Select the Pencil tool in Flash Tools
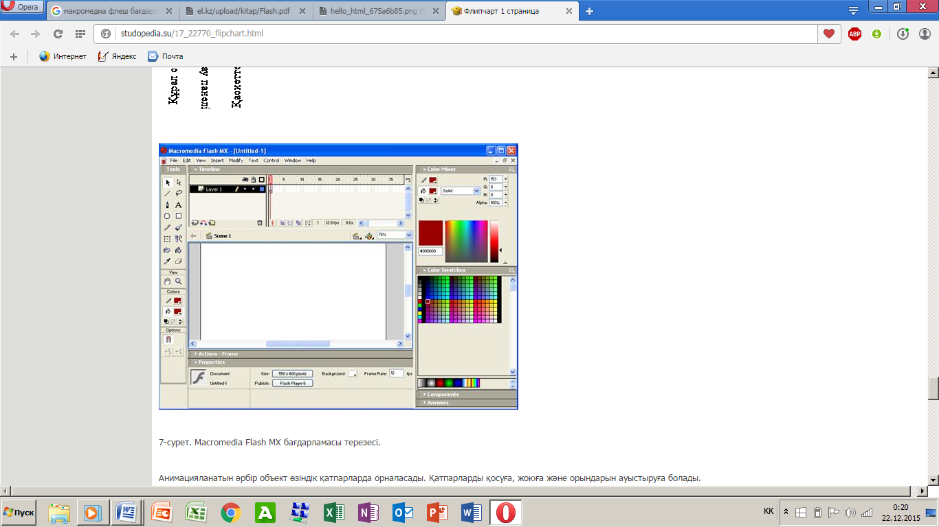This screenshot has height=527, width=939. [167, 227]
